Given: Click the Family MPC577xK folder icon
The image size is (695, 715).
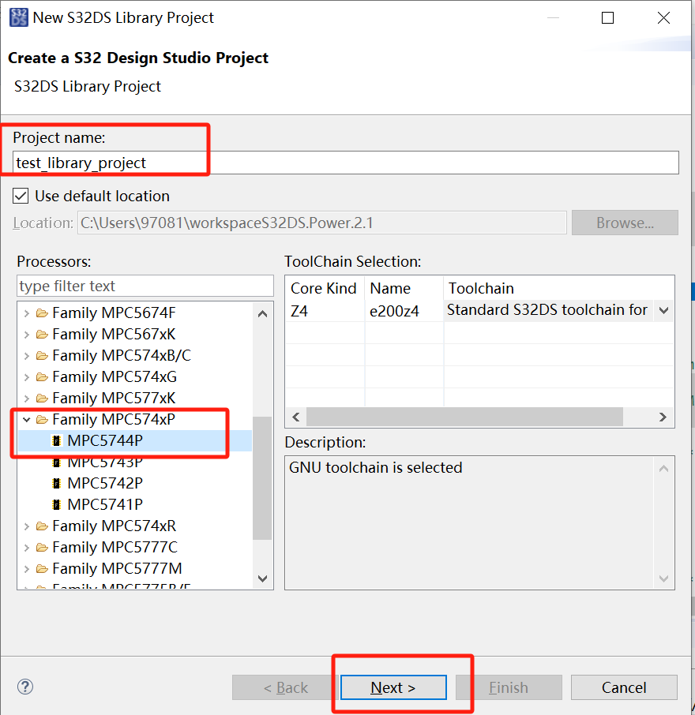Looking at the screenshot, I should (42, 398).
